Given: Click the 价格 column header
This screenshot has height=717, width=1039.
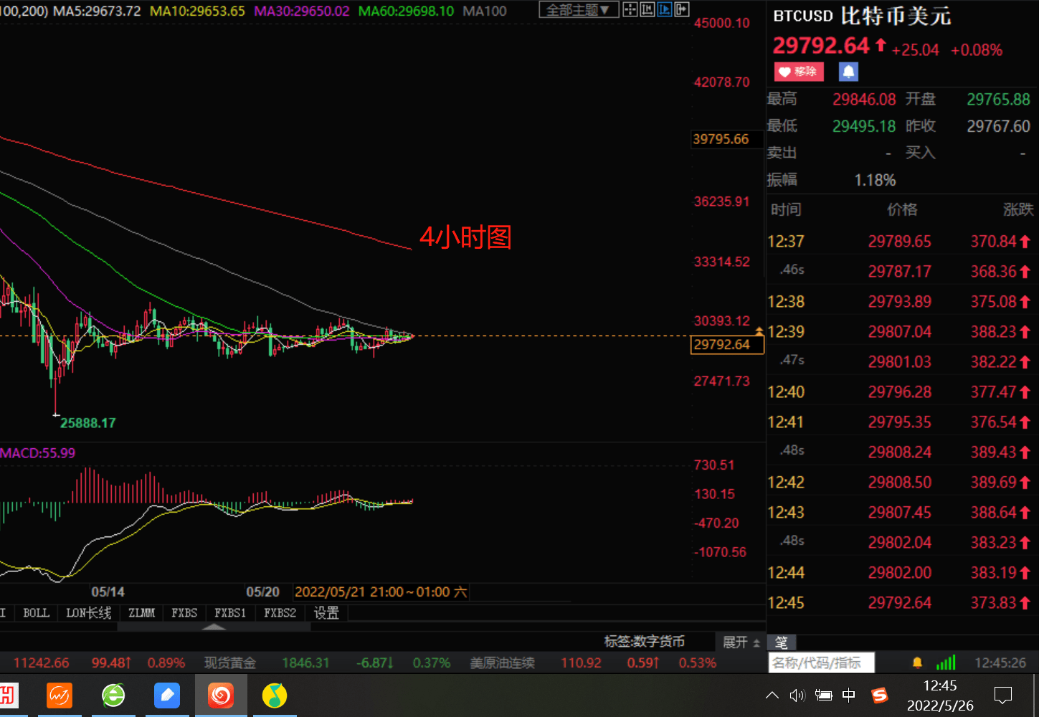Looking at the screenshot, I should click(x=902, y=209).
